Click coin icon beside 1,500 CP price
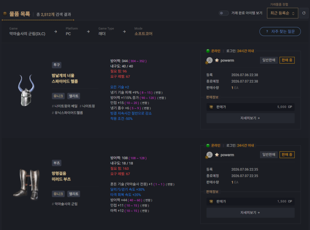 [x=211, y=201]
